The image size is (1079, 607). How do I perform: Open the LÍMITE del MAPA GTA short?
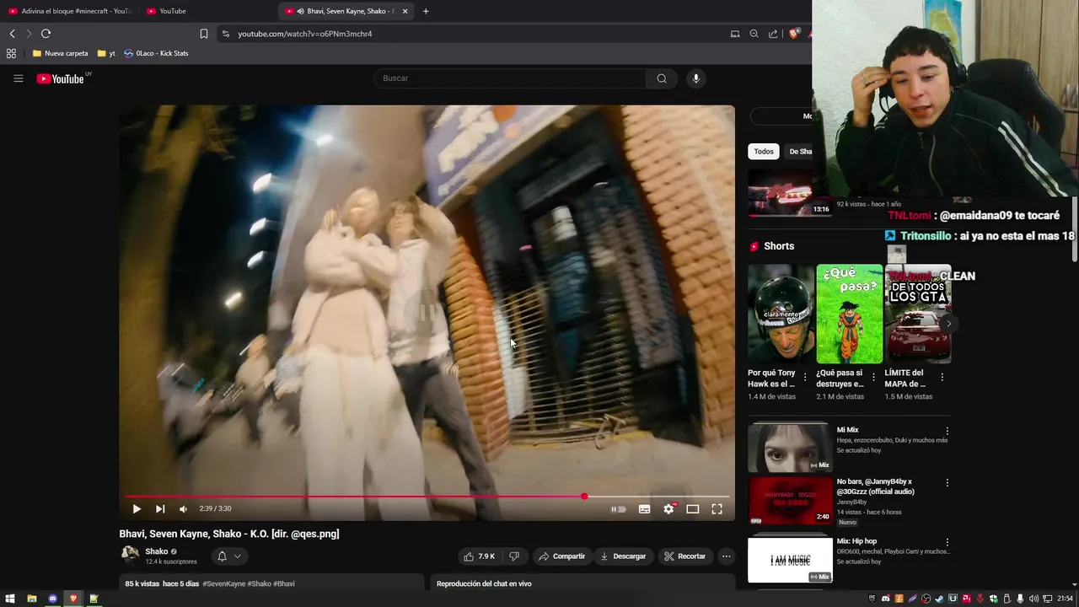tap(918, 314)
